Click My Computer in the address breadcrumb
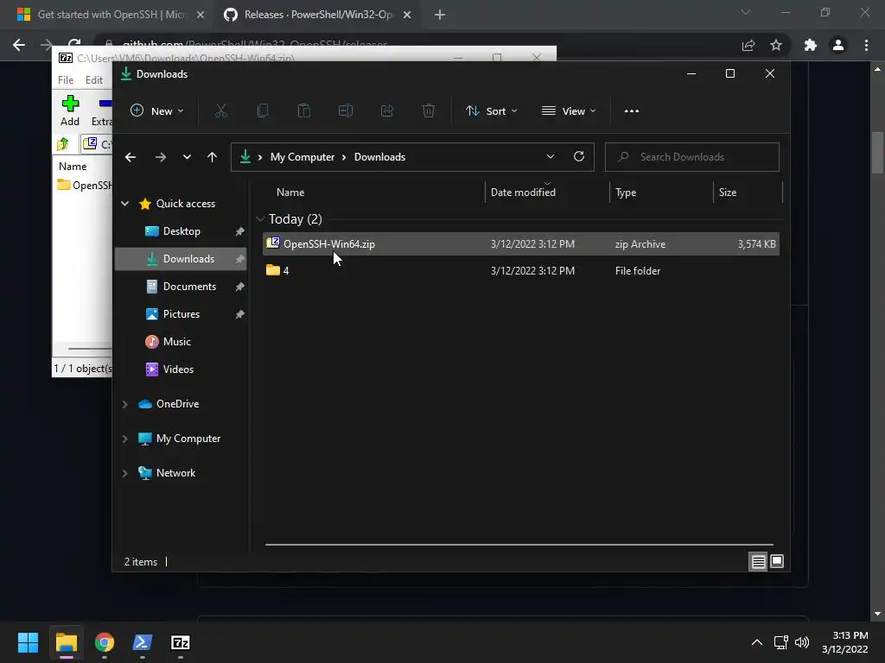The width and height of the screenshot is (885, 663). point(302,157)
